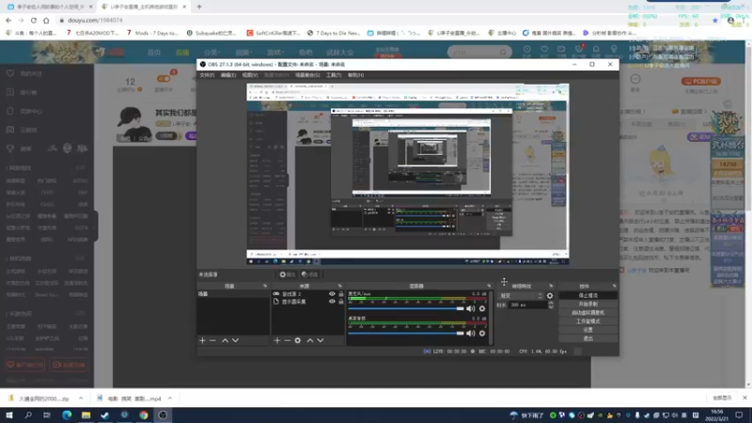Move scene up with the arrow in scenes panel
Image resolution: width=752 pixels, height=423 pixels.
pos(225,340)
